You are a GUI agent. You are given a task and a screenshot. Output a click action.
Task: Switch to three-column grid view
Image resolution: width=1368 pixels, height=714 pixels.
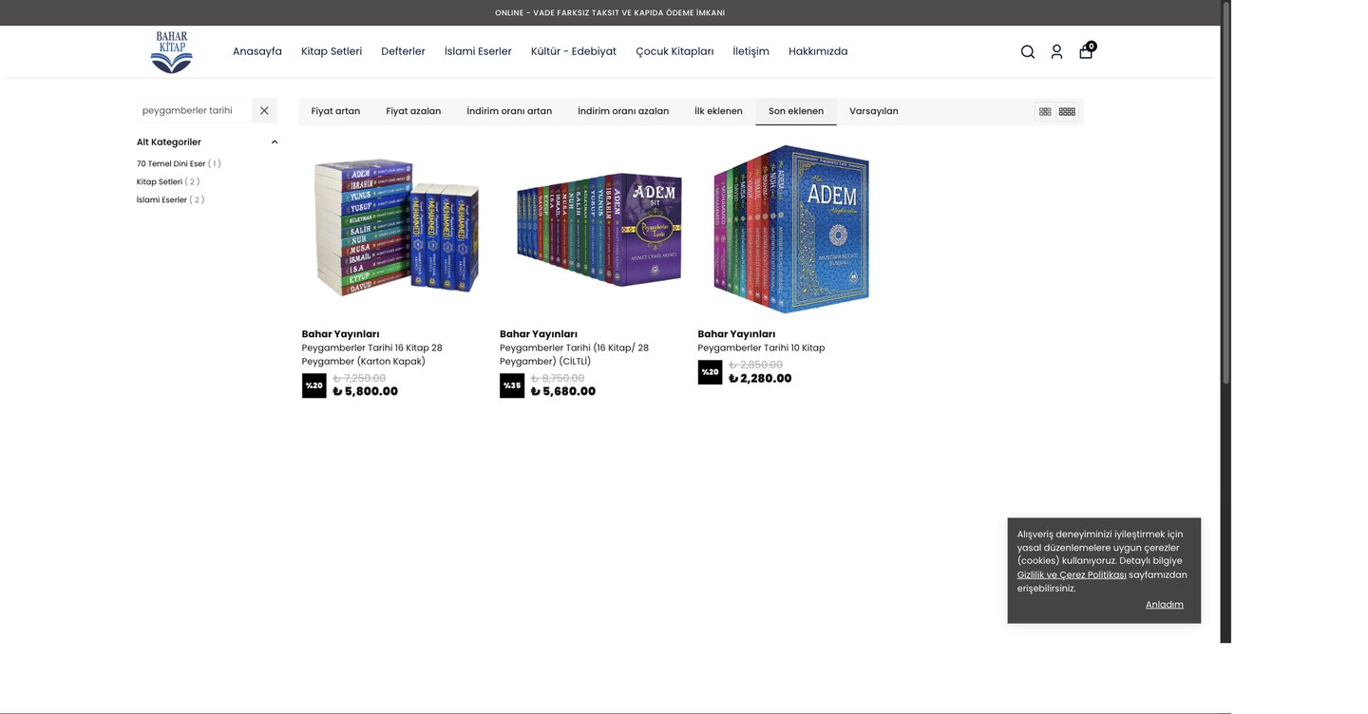(1045, 111)
